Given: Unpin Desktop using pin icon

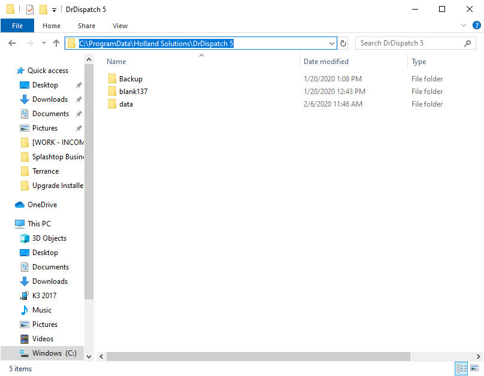Looking at the screenshot, I should [79, 85].
